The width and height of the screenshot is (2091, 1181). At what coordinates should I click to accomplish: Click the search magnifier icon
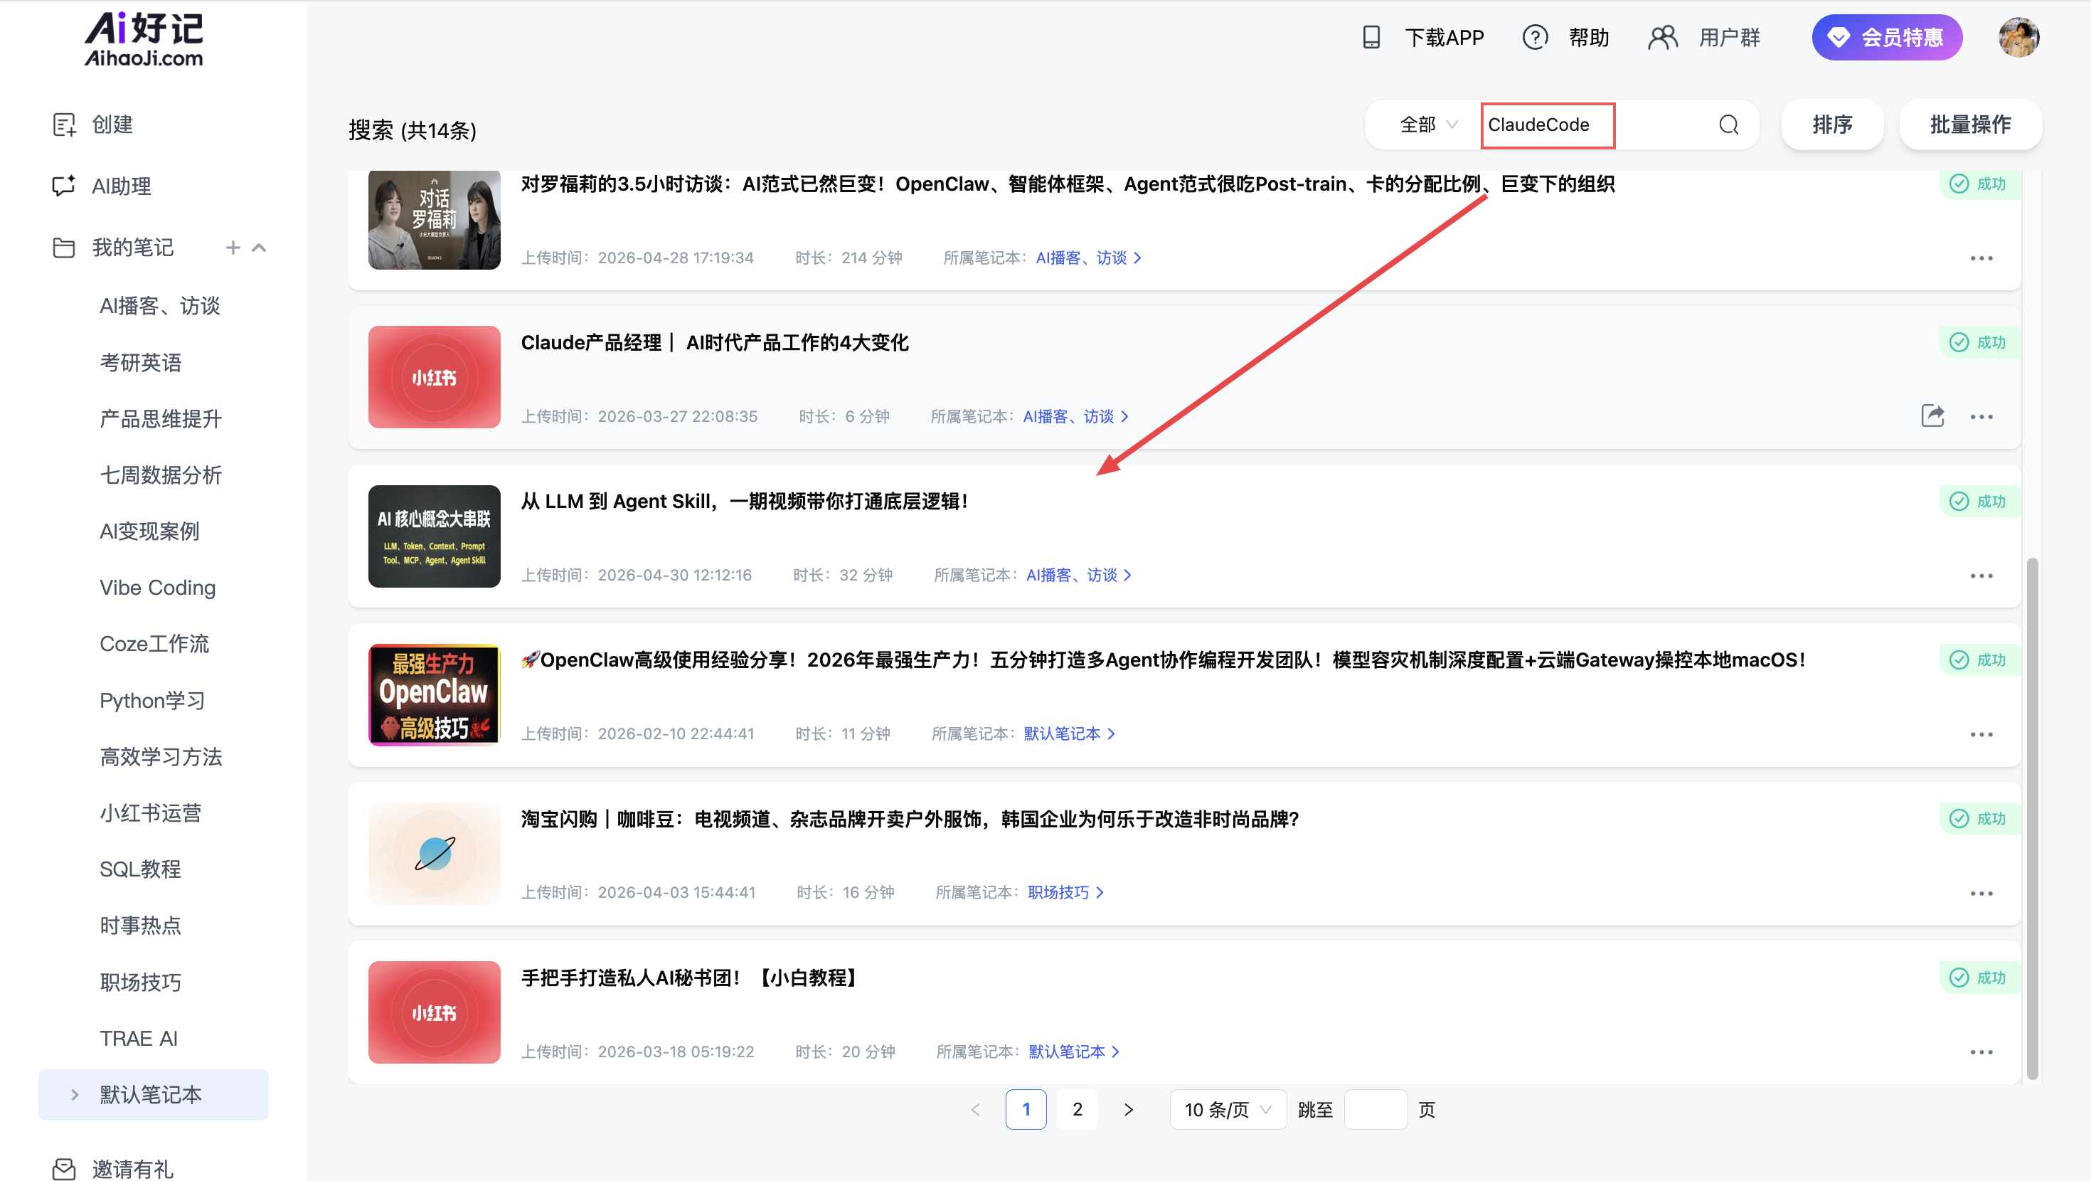point(1728,125)
